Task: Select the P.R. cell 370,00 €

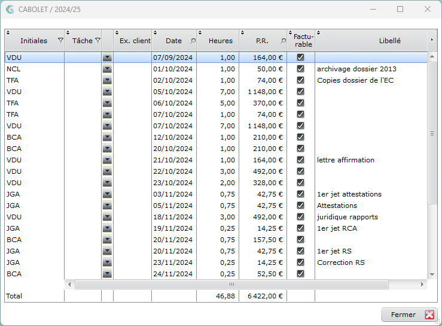Action: [x=263, y=103]
